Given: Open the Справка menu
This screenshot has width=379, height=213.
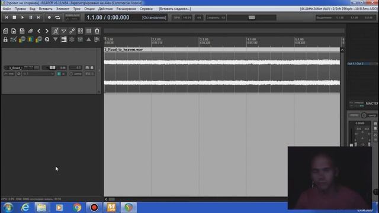Looking at the screenshot, I should [x=146, y=9].
